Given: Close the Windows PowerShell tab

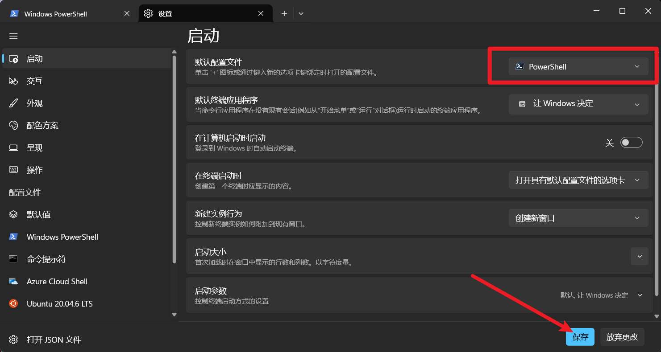Looking at the screenshot, I should pos(127,14).
